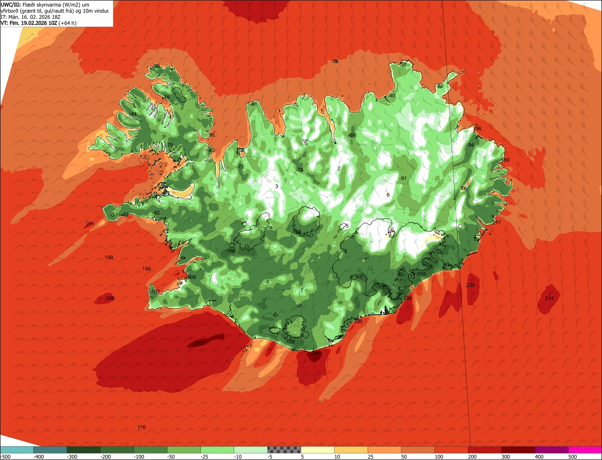This screenshot has height=460, width=602.
Task: Pick the yellow-orange 10 to 25 swatch
Action: pos(351,450)
